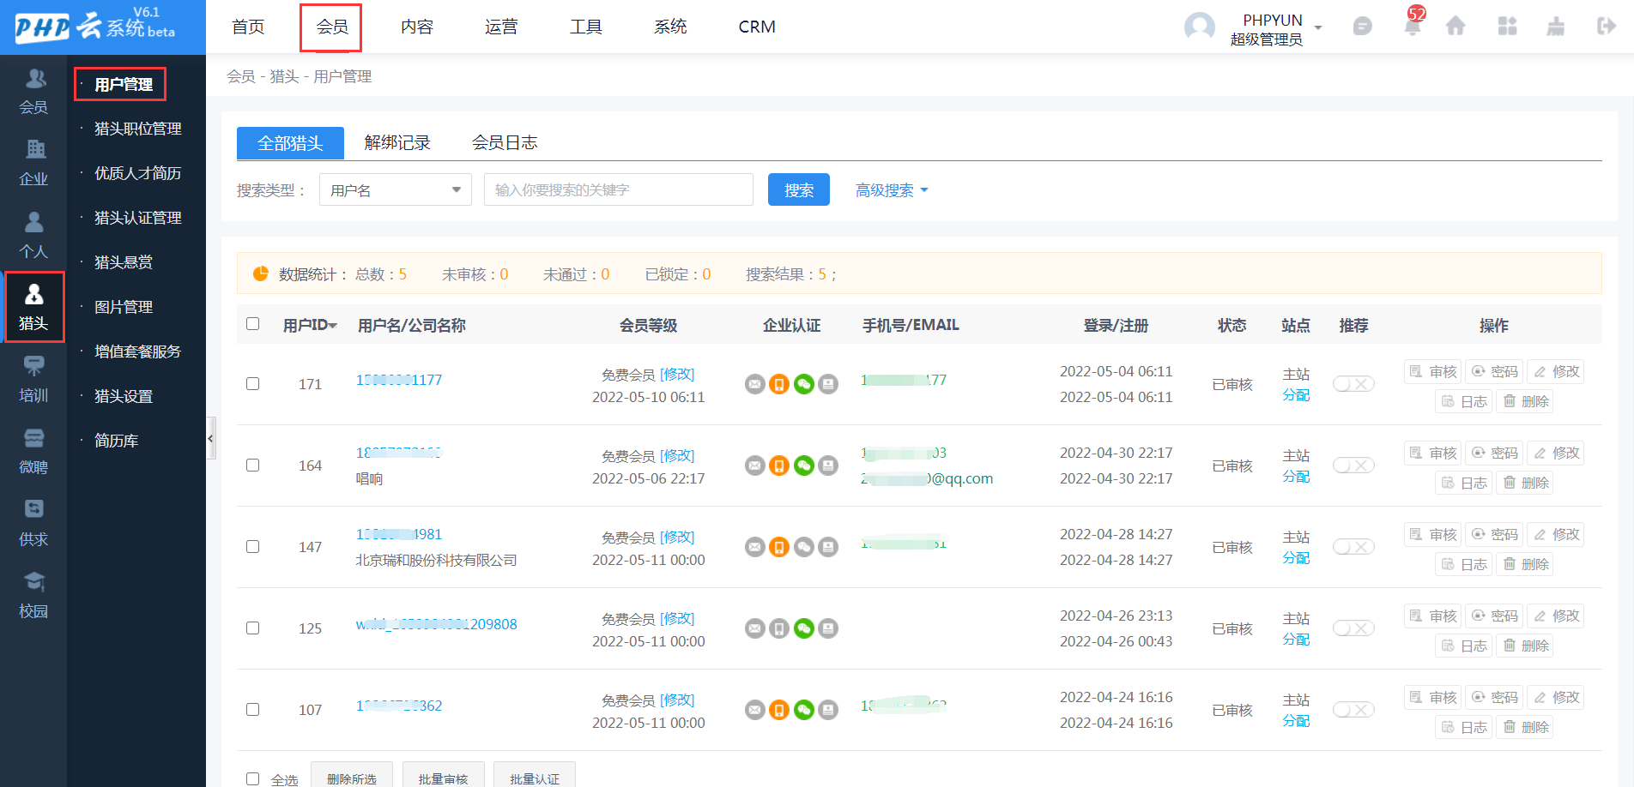Click 分配 link for user 164
Screen dimensions: 1634x787
tap(1296, 477)
